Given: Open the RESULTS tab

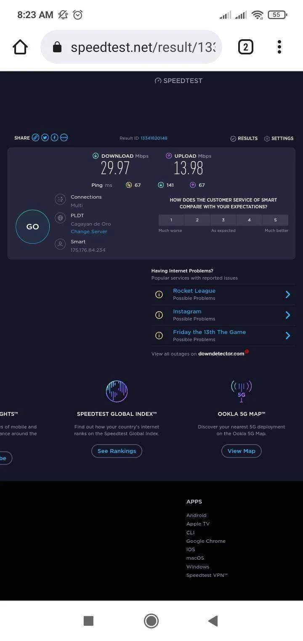Looking at the screenshot, I should [244, 138].
